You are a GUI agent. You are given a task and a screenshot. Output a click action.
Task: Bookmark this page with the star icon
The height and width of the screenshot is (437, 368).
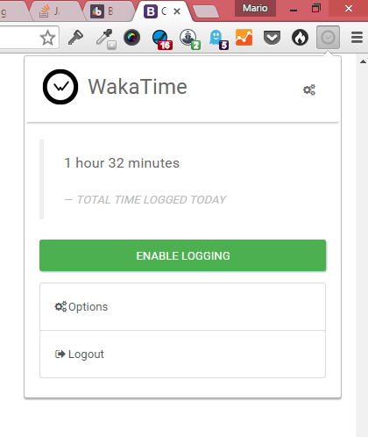47,38
